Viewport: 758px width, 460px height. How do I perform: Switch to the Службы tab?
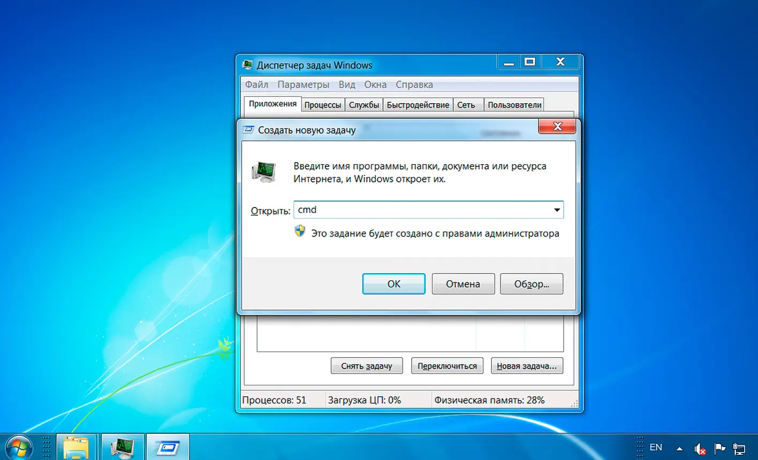(364, 105)
